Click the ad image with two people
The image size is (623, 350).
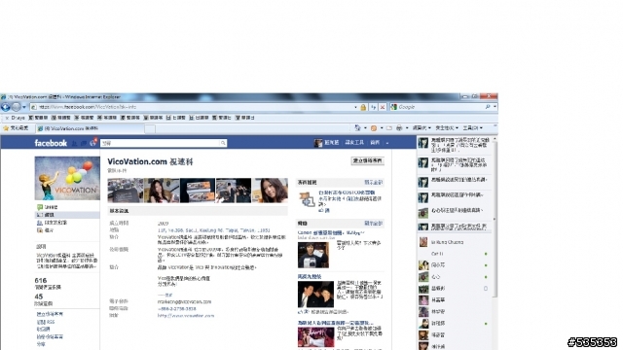[x=315, y=294]
